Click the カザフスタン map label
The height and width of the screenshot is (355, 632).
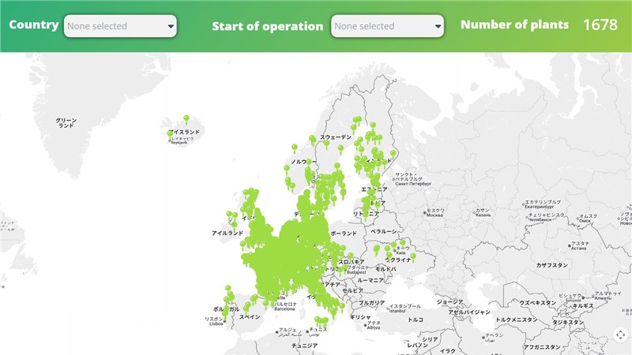point(551,265)
